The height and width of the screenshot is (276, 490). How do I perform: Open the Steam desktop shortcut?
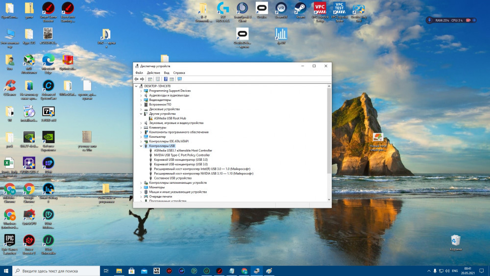300,8
